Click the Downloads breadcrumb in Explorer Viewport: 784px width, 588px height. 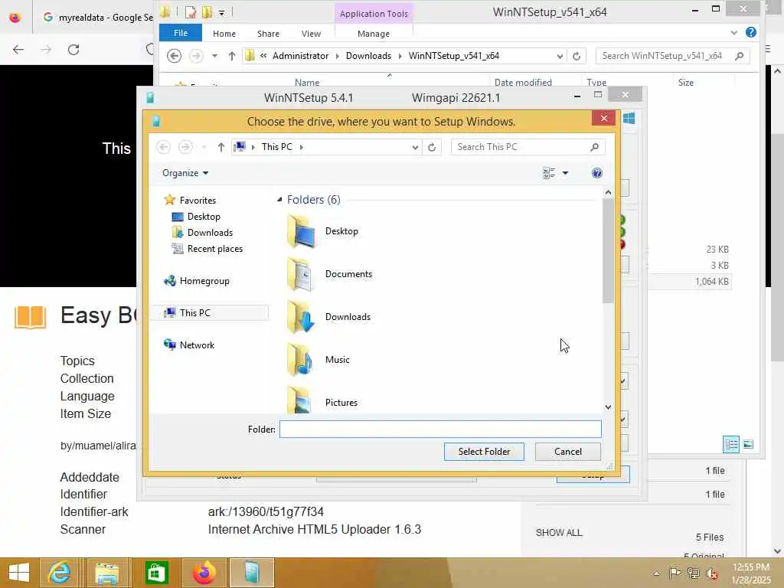(x=368, y=56)
